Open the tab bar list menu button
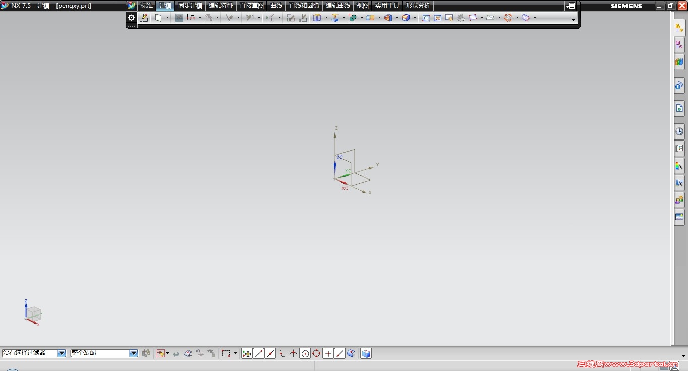This screenshot has width=688, height=371. pyautogui.click(x=570, y=6)
